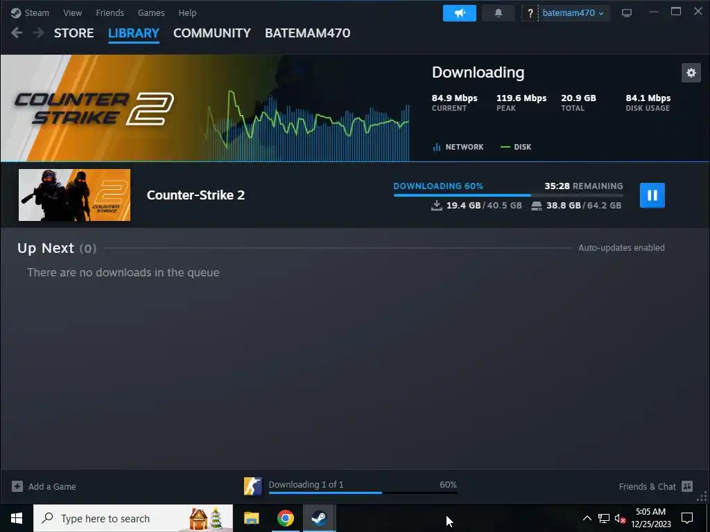Click the plus icon next to Add a Game
Viewport: 710px width, 532px height.
[17, 486]
